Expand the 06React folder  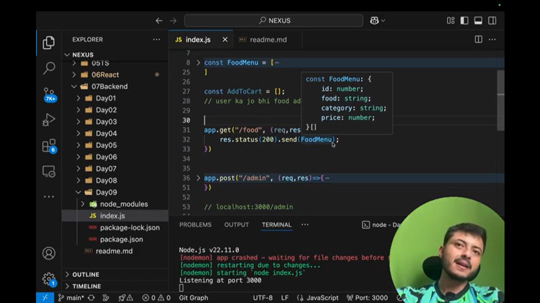pyautogui.click(x=75, y=75)
